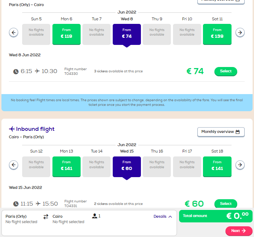
Task: Choose Sat 11 outbound at €139
Action: pyautogui.click(x=217, y=34)
